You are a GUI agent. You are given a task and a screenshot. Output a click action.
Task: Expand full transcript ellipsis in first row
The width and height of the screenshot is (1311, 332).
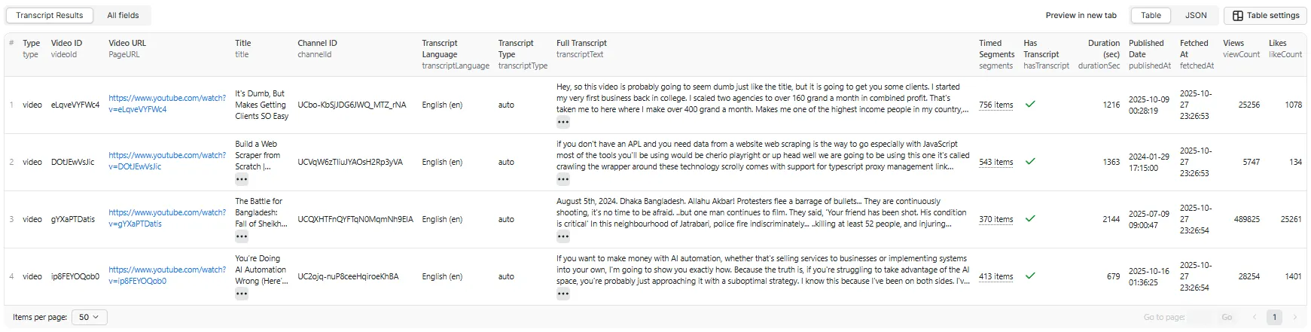tap(563, 122)
